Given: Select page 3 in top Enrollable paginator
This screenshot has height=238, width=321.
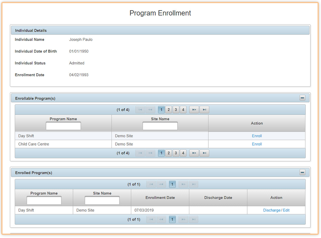Looking at the screenshot, I should point(176,110).
